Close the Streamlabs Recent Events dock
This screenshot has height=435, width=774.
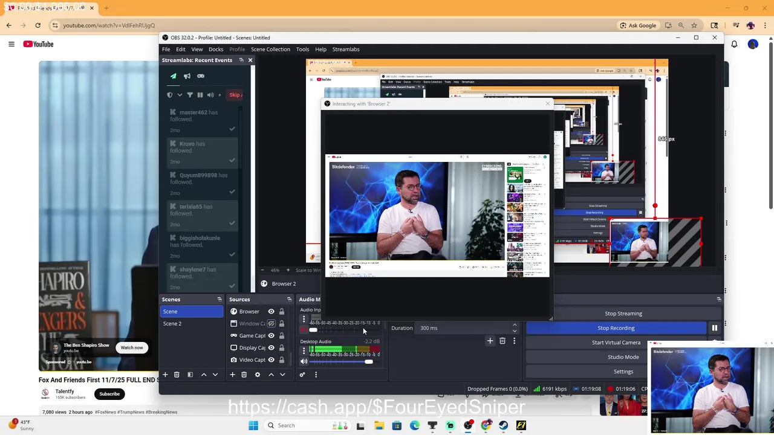pyautogui.click(x=250, y=60)
